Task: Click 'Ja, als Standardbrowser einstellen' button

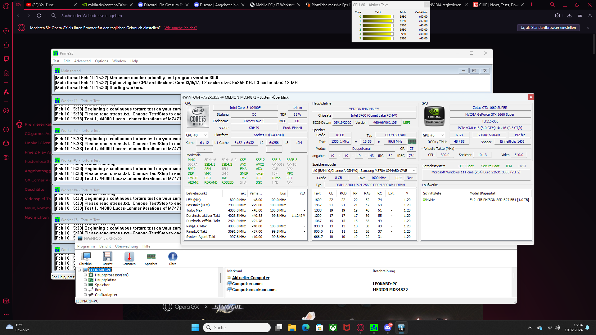Action: (x=548, y=28)
